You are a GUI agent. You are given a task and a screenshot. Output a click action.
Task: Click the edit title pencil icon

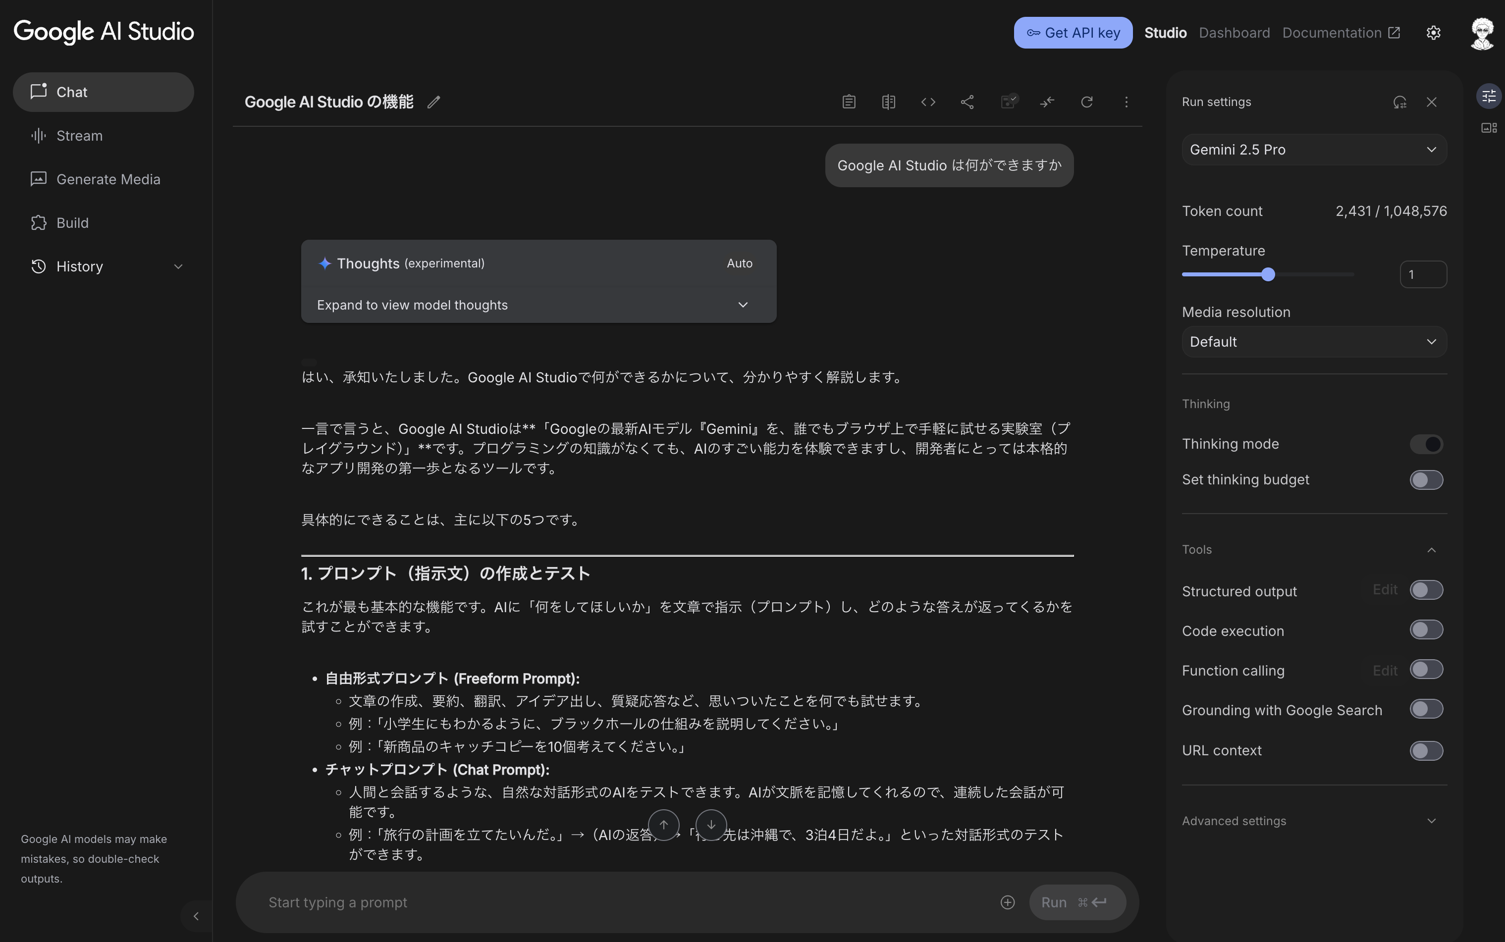point(434,102)
